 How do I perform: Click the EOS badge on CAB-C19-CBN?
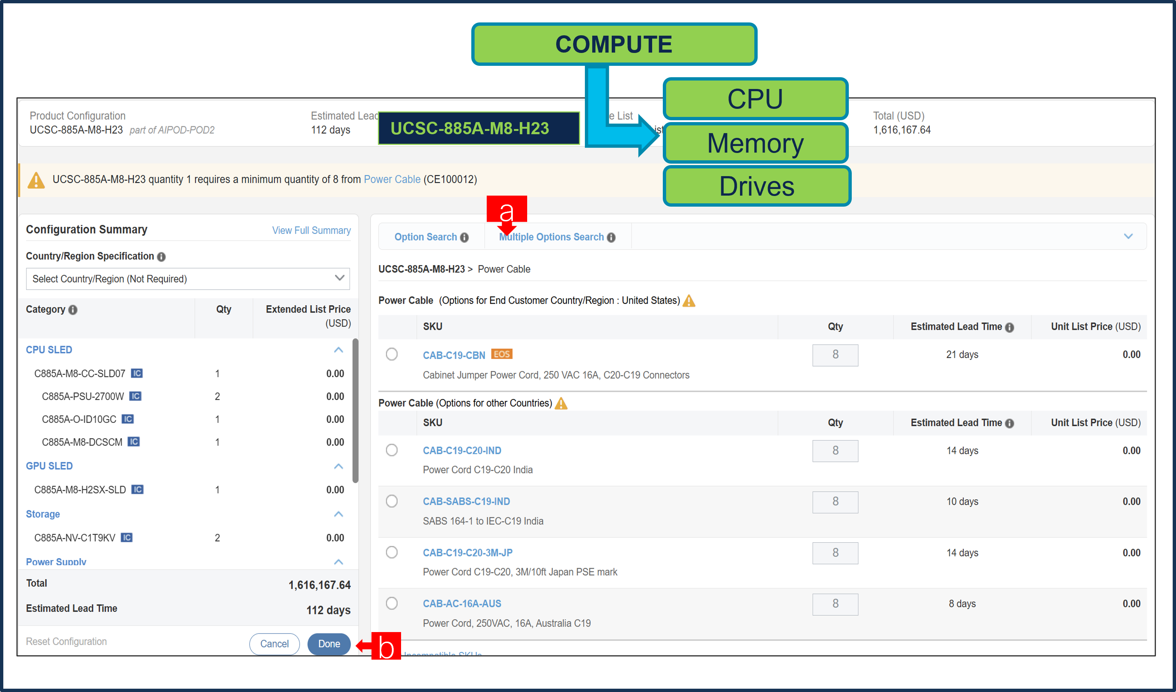coord(502,354)
